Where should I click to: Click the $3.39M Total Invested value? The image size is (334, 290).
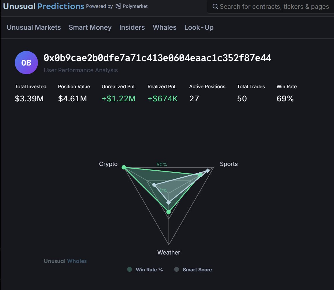[29, 99]
